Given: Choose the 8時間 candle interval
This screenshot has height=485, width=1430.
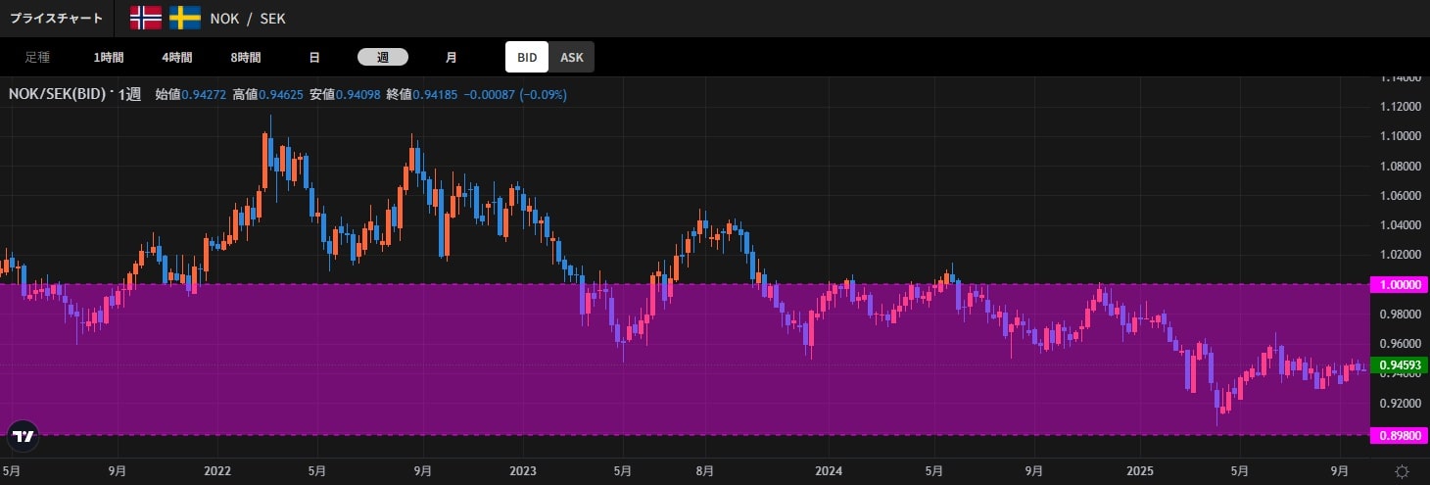Looking at the screenshot, I should 246,57.
